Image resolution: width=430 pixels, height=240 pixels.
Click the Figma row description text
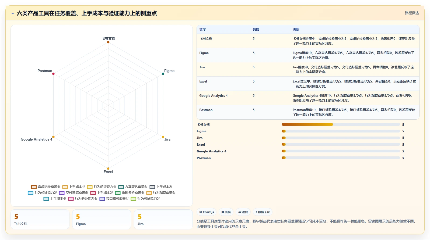click(354, 55)
